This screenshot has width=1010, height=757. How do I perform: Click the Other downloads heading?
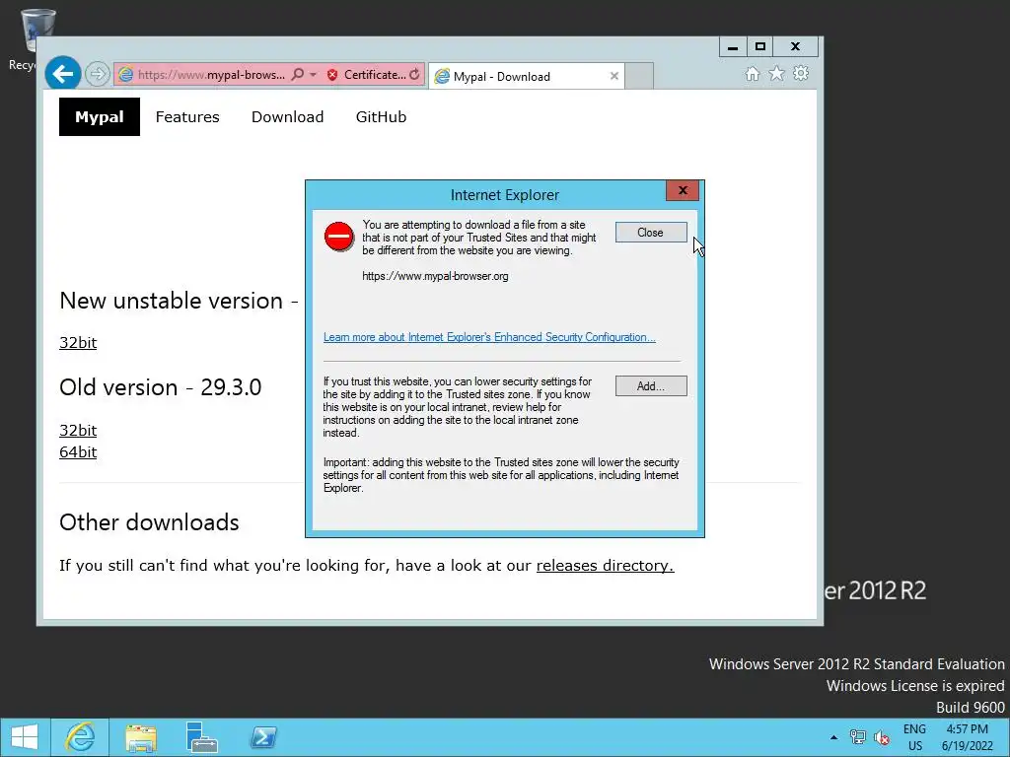pos(149,522)
